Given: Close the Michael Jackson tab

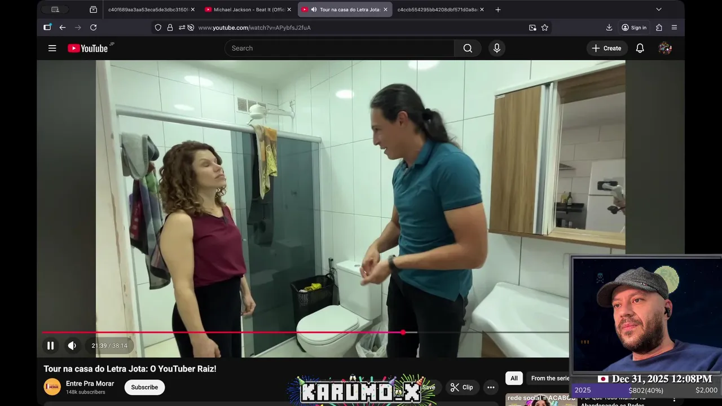Looking at the screenshot, I should point(289,10).
